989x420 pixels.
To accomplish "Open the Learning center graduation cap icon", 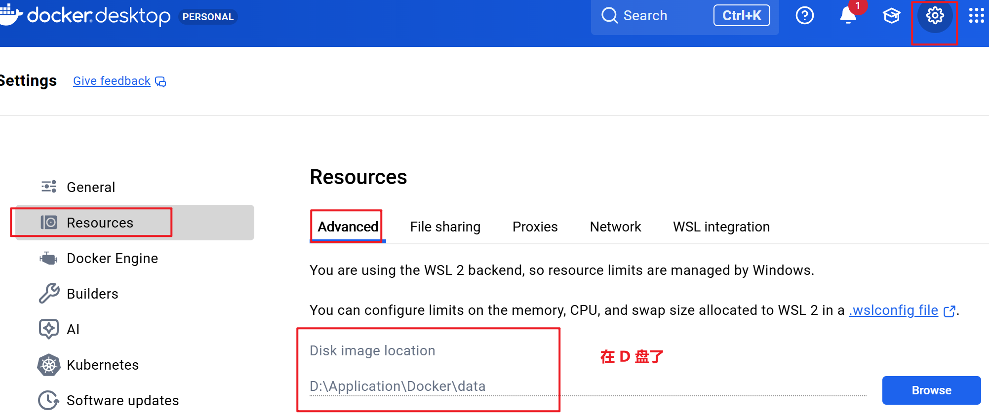I will point(892,16).
